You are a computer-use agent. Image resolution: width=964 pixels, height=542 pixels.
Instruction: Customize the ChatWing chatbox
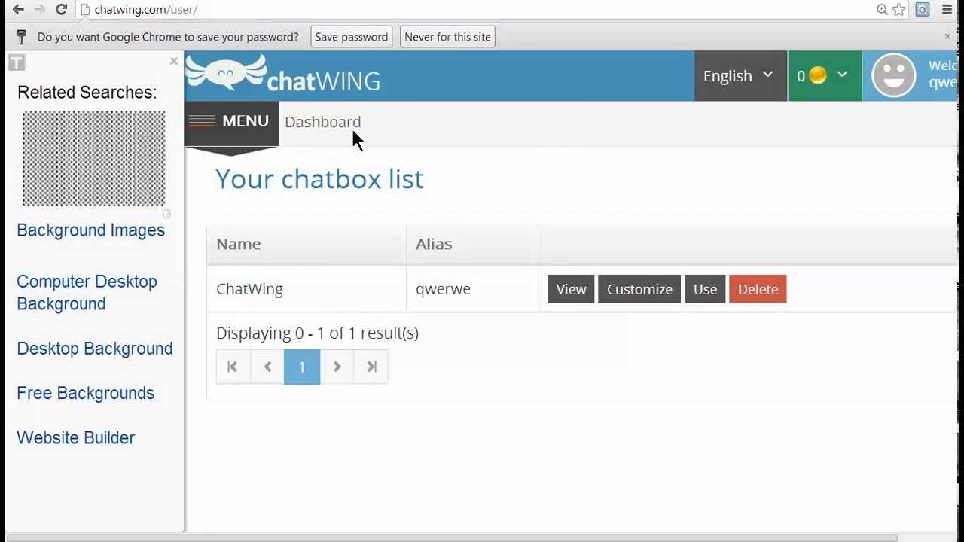(639, 289)
